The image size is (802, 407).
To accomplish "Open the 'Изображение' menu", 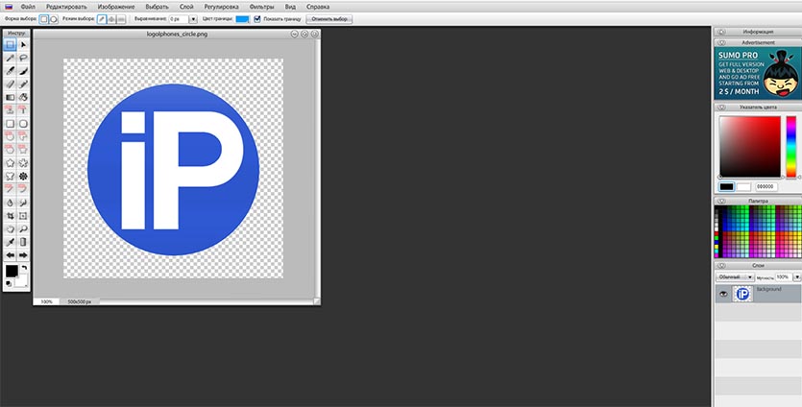I will click(116, 7).
